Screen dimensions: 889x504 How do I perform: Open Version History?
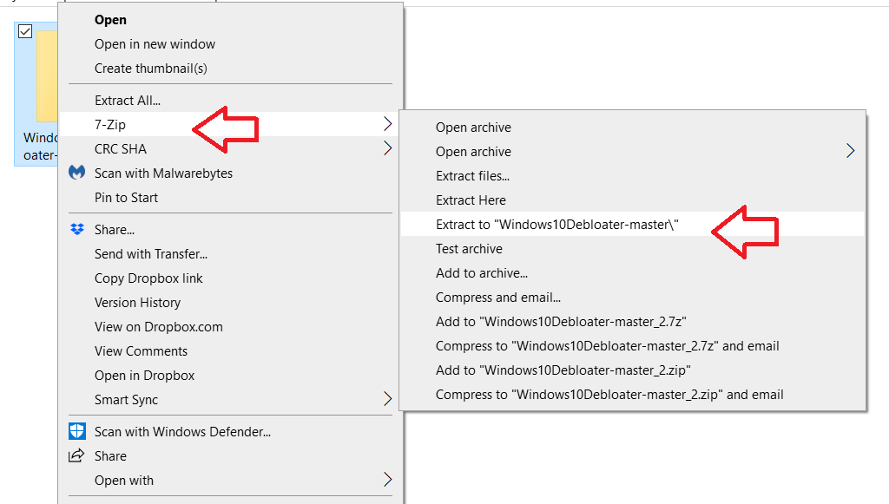click(137, 303)
